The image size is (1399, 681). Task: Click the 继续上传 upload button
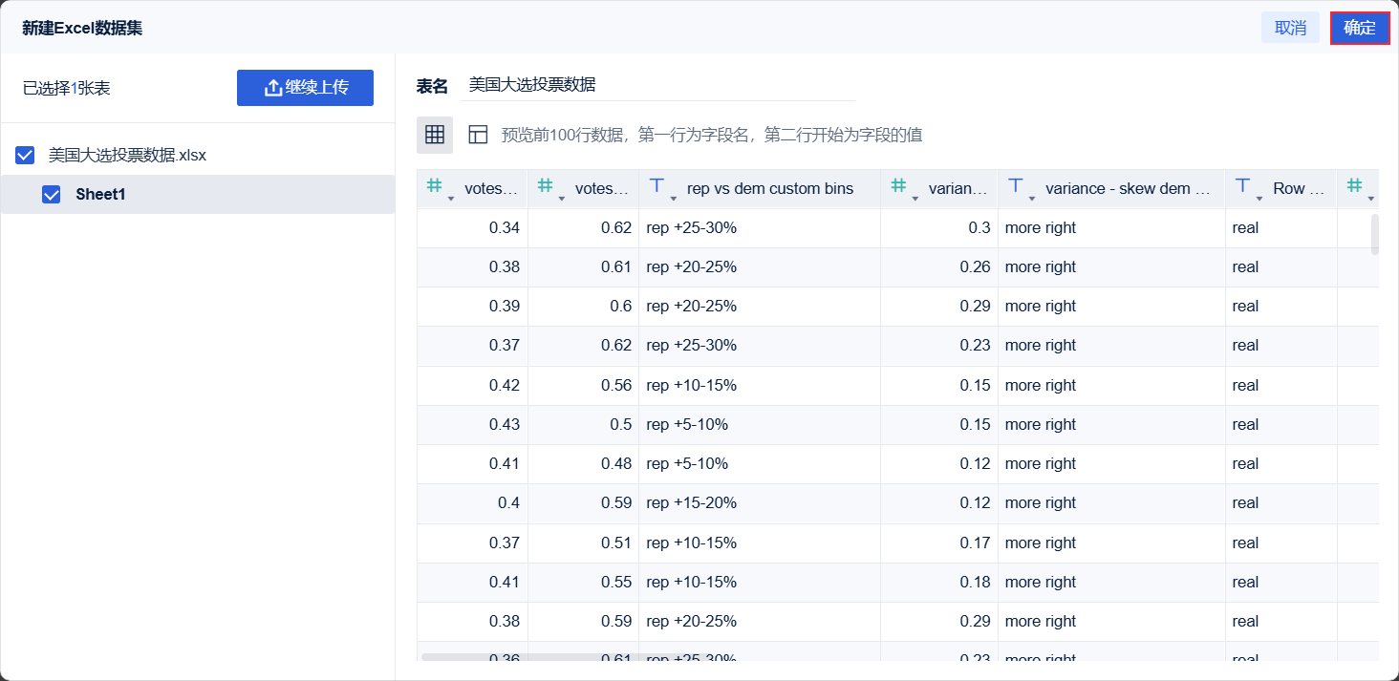pyautogui.click(x=305, y=88)
